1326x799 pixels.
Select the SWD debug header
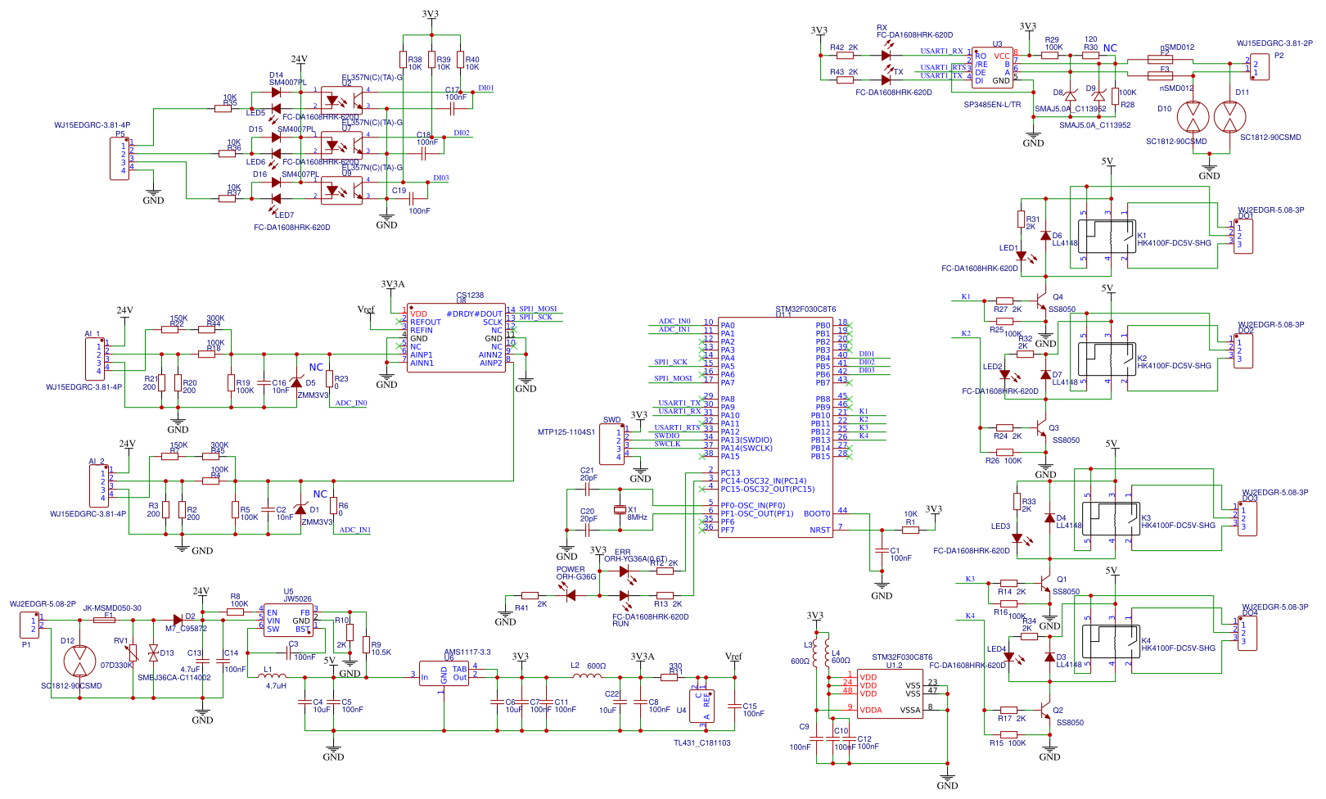pyautogui.click(x=612, y=444)
